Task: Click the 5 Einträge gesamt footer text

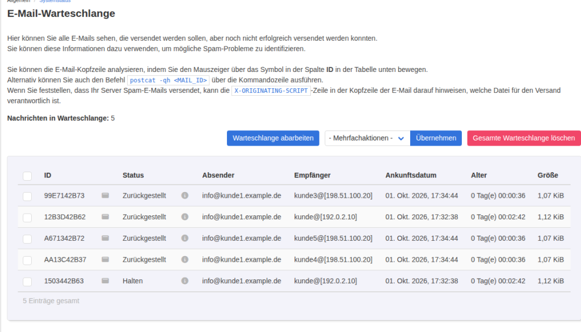Action: point(51,301)
